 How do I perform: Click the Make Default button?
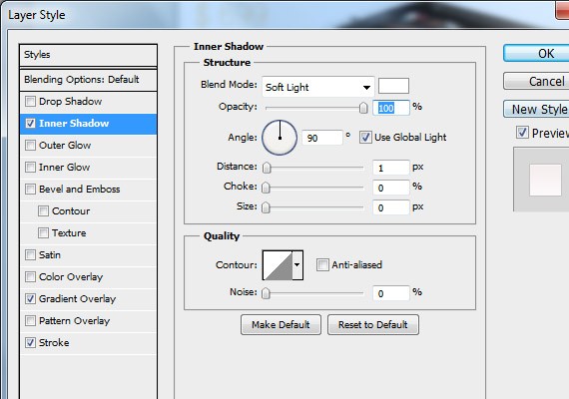(281, 324)
